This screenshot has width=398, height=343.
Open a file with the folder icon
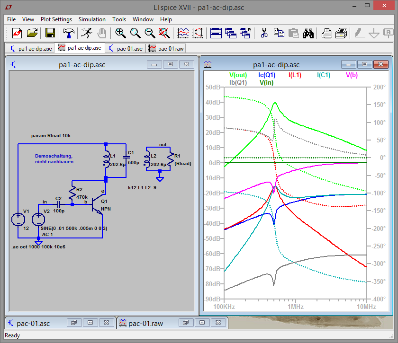(x=32, y=33)
